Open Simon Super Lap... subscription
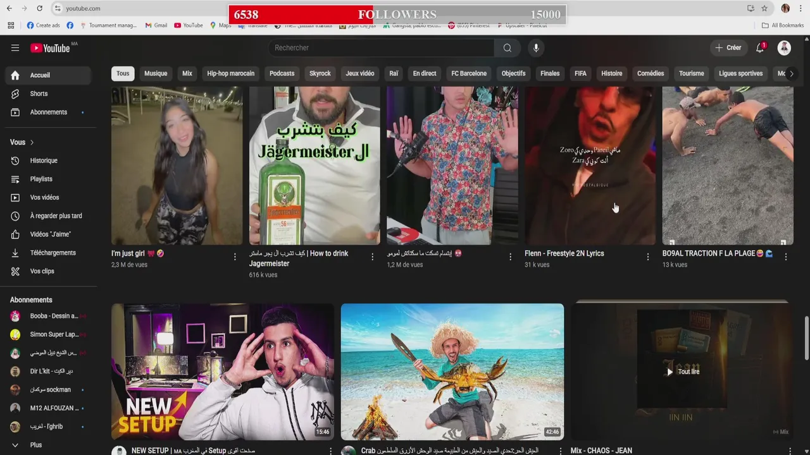810x455 pixels. [48, 334]
